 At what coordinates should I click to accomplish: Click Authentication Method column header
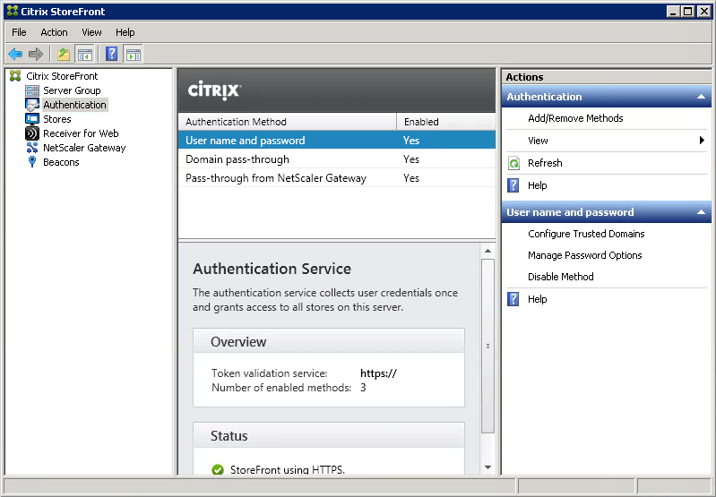(288, 122)
